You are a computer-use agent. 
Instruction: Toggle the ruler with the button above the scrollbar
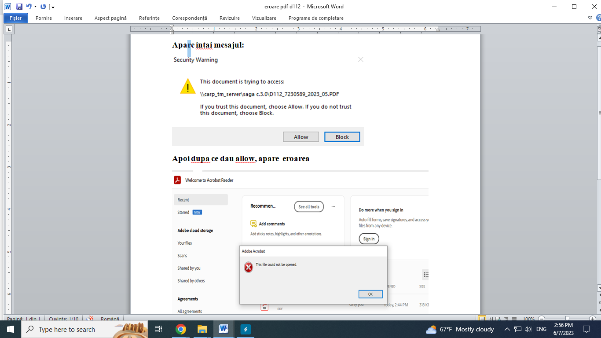tap(599, 30)
